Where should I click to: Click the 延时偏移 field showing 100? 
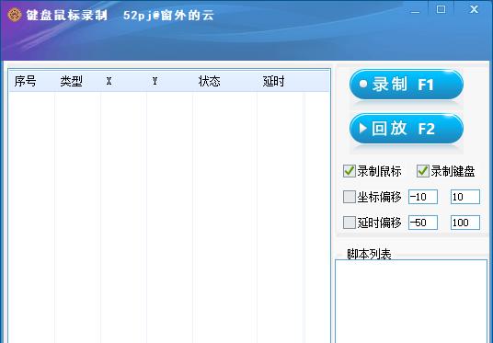tap(465, 223)
